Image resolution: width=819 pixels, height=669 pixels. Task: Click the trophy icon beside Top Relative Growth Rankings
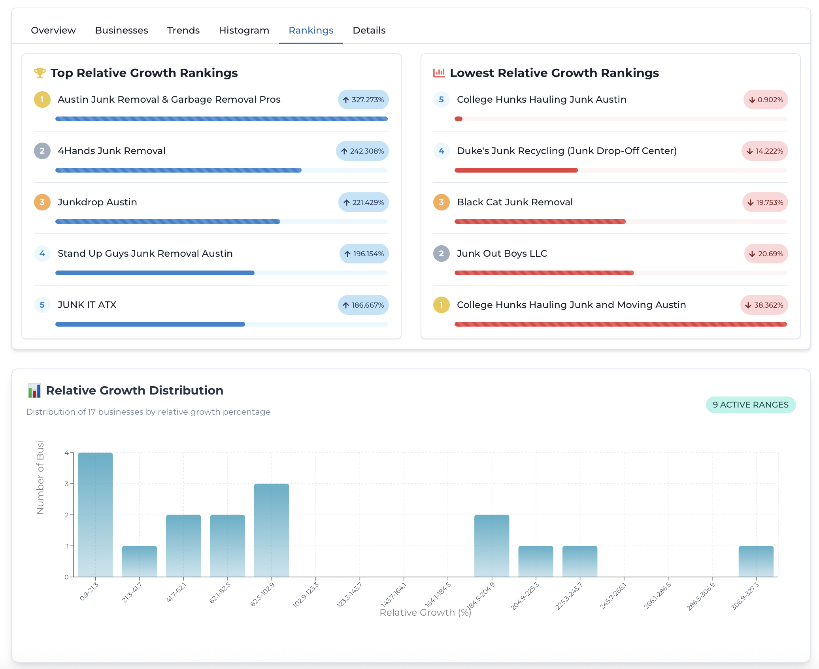point(40,73)
